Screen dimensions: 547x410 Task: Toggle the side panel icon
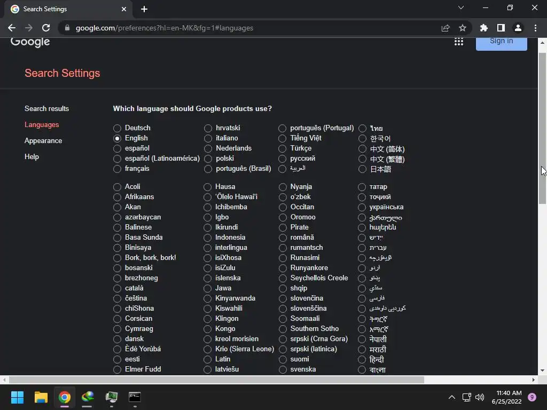click(501, 28)
